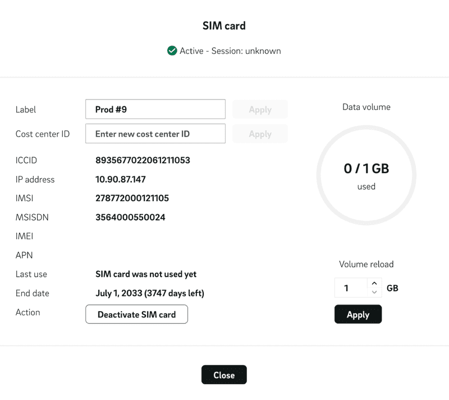Close the SIM card dialog

(x=224, y=374)
